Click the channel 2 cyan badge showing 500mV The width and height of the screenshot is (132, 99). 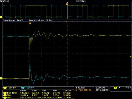click(23, 88)
